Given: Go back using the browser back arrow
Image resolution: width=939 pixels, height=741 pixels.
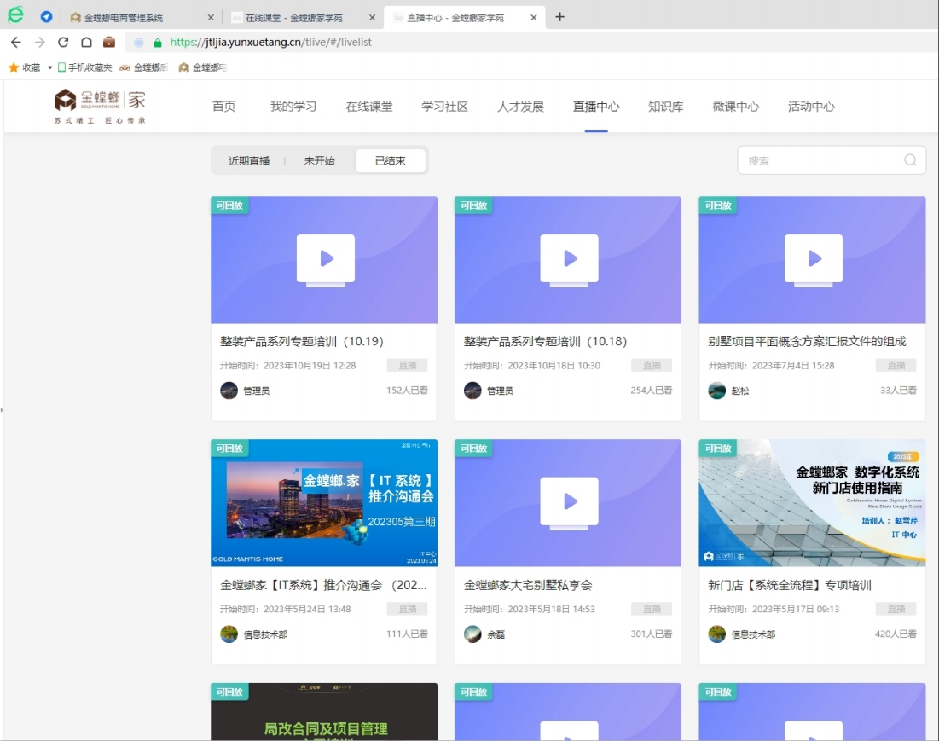Looking at the screenshot, I should (16, 43).
